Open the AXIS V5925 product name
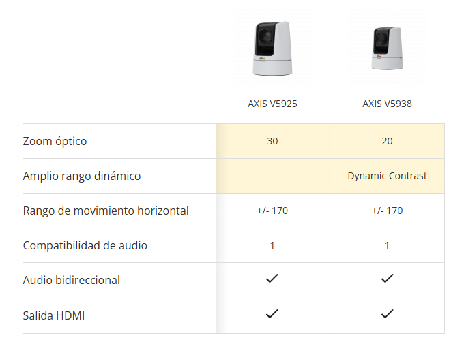This screenshot has height=340, width=451. [x=272, y=104]
